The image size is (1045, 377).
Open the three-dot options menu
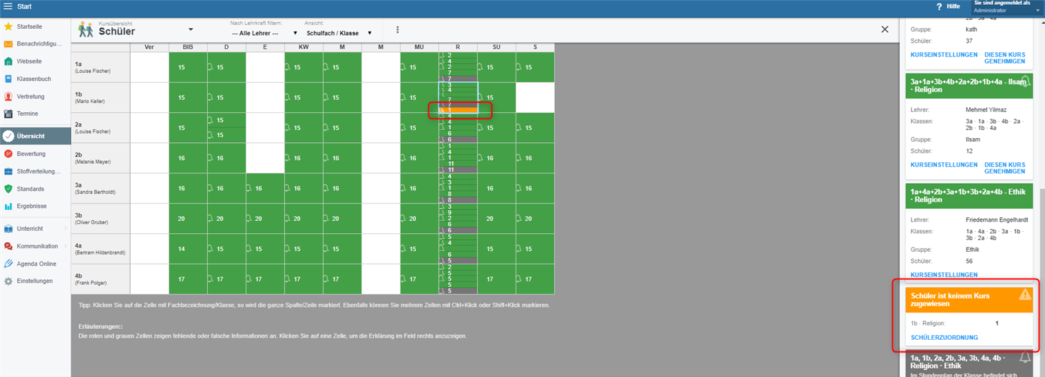tap(397, 30)
